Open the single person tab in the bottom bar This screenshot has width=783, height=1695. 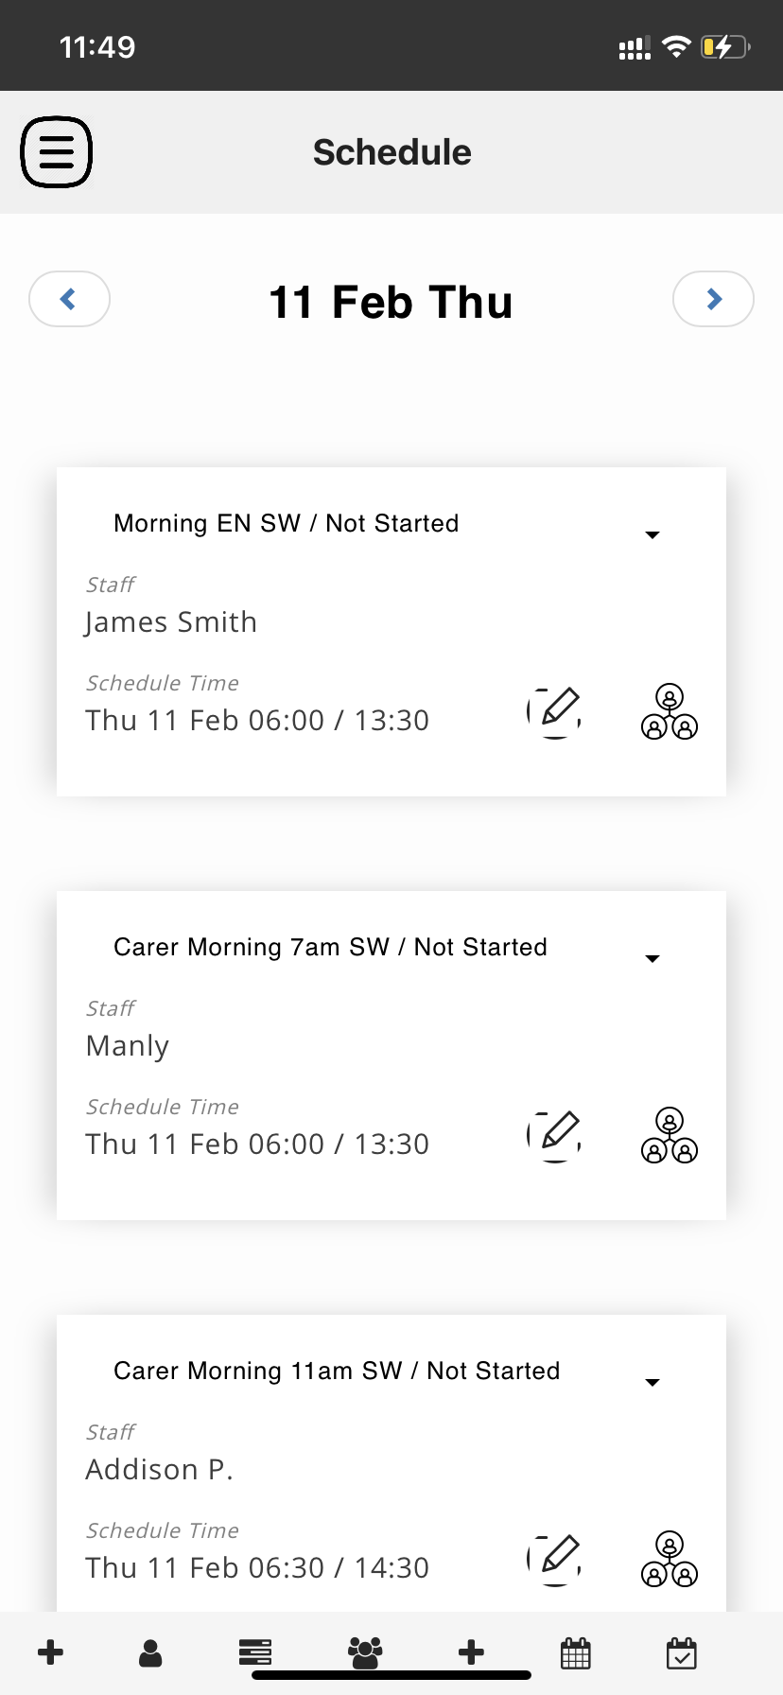pyautogui.click(x=150, y=1652)
